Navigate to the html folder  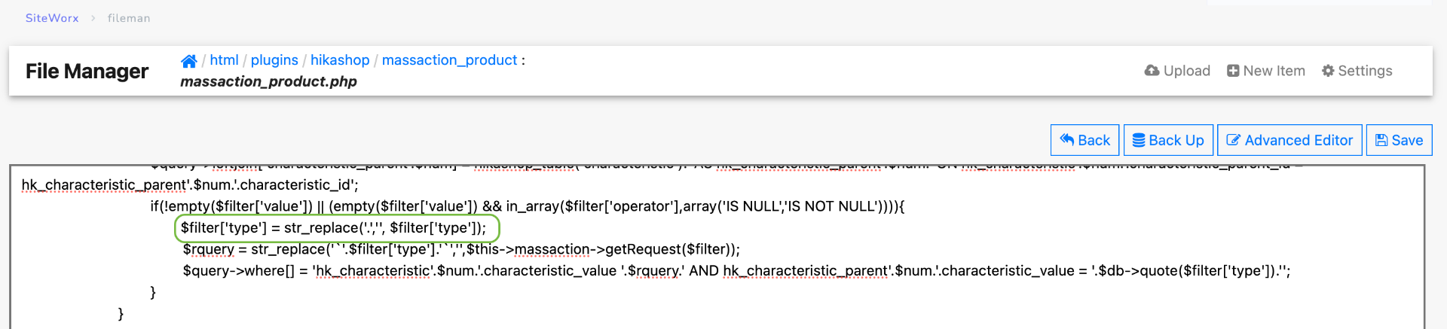[x=224, y=60]
